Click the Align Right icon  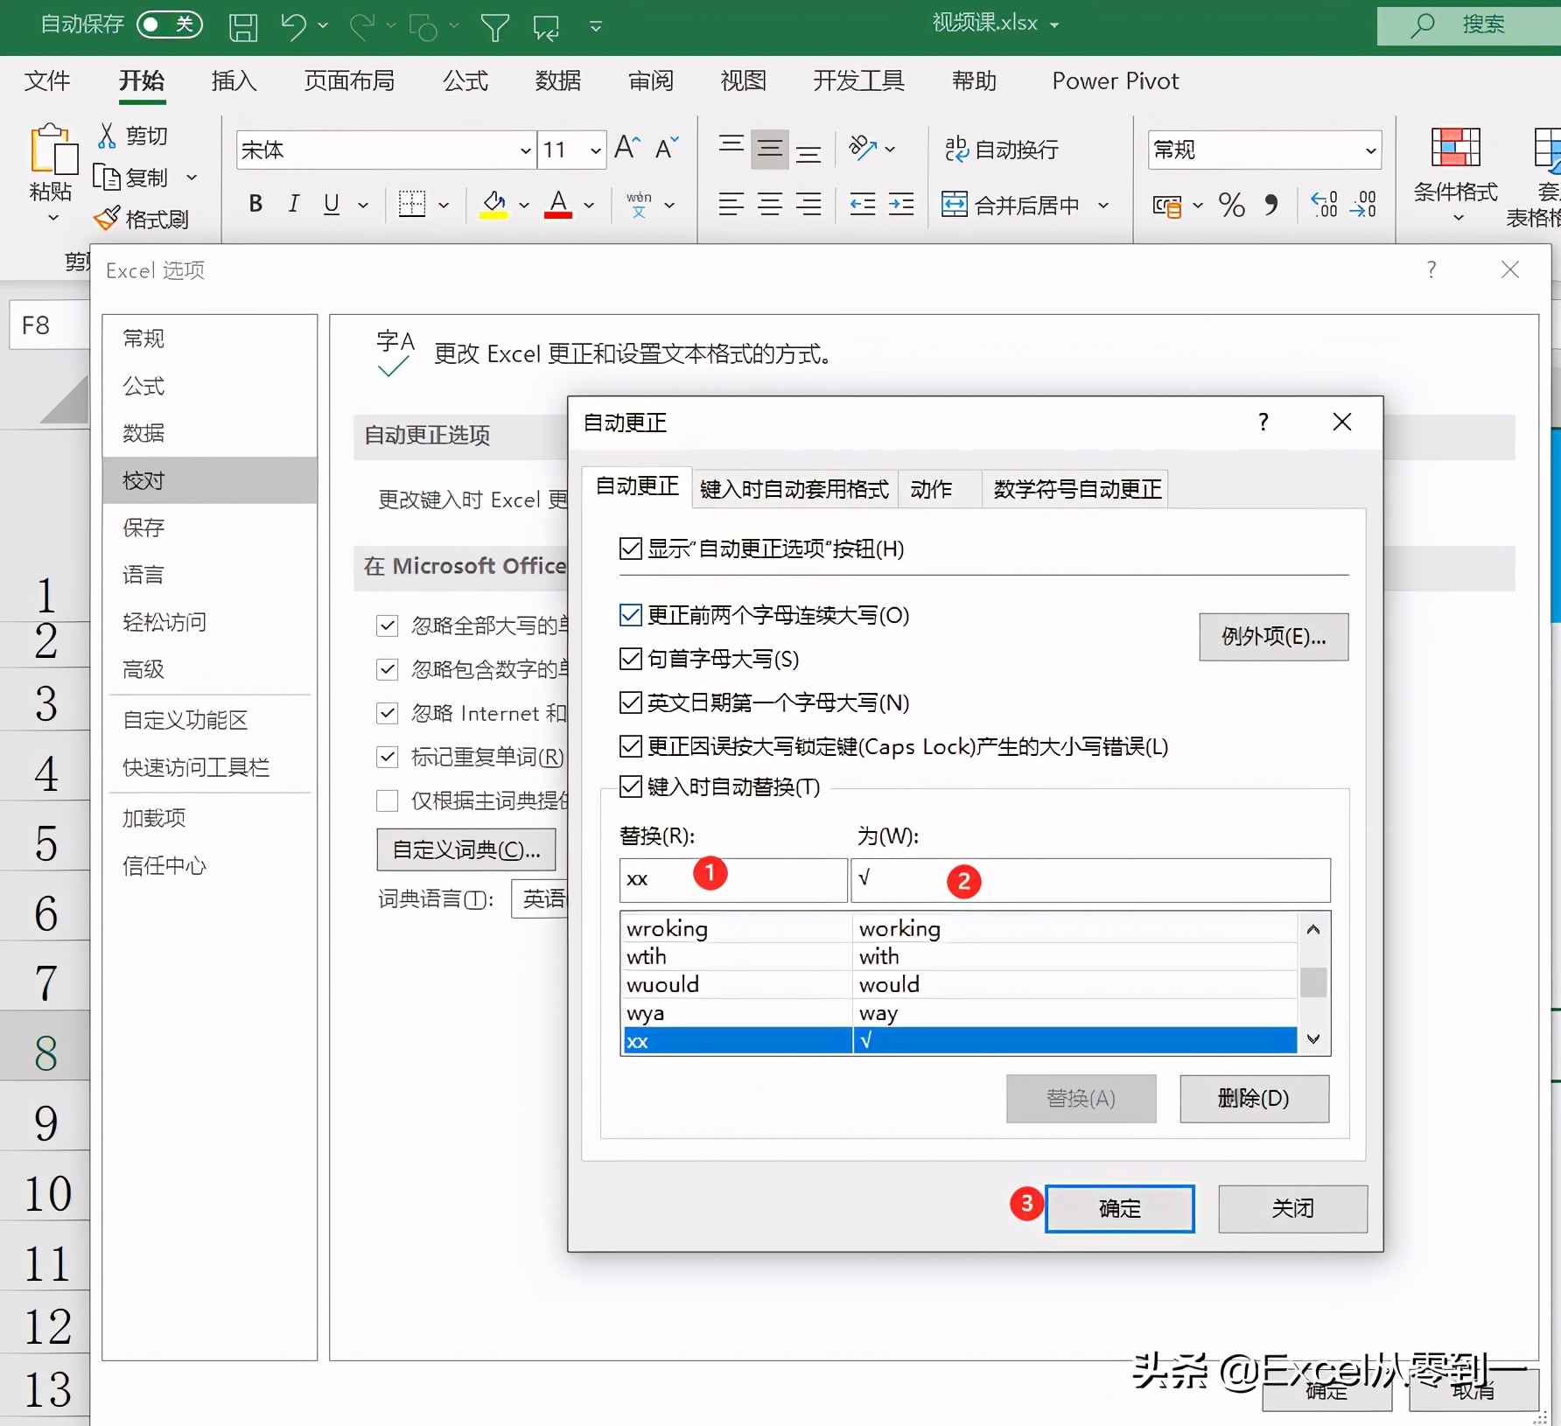pos(808,205)
